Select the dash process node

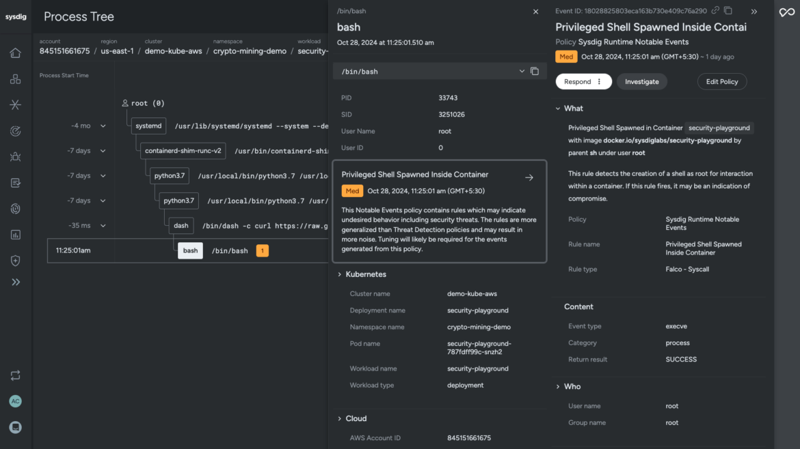point(181,225)
